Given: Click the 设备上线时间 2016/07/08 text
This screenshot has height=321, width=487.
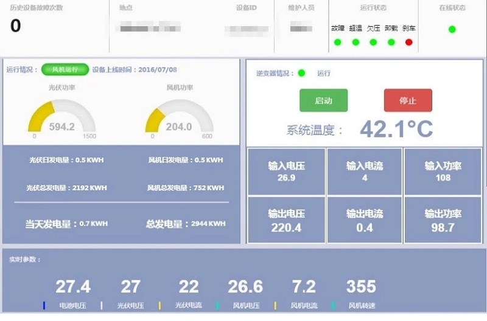Looking at the screenshot, I should (135, 69).
